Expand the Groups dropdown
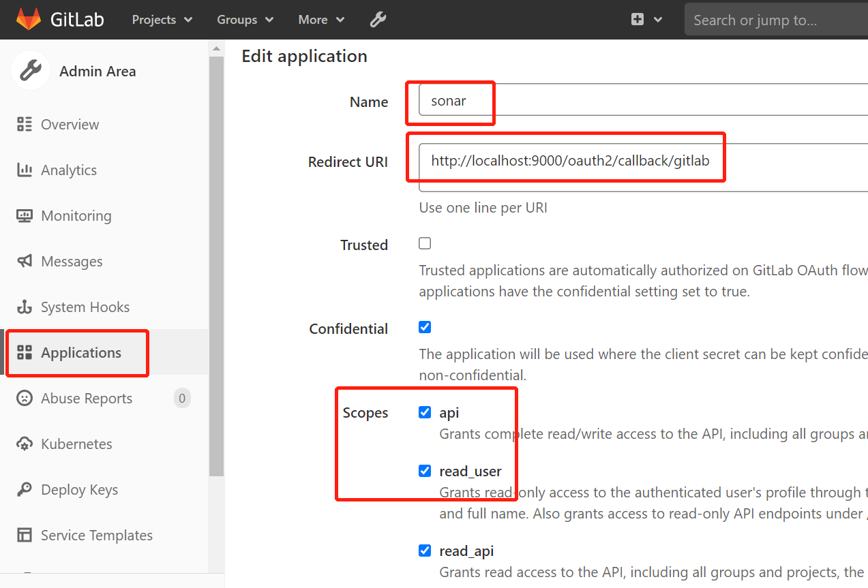Screen dimensions: 868x588 244,20
